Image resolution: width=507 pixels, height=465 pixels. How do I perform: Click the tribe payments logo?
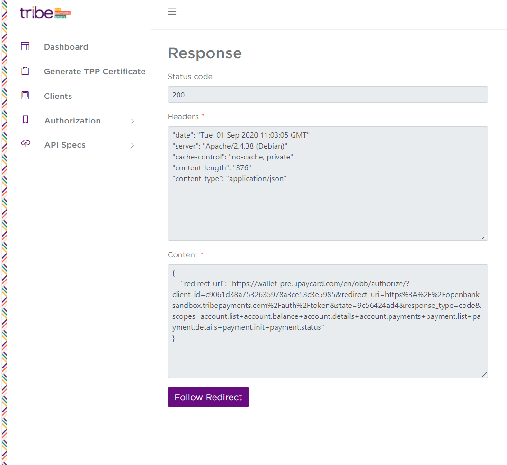click(45, 13)
